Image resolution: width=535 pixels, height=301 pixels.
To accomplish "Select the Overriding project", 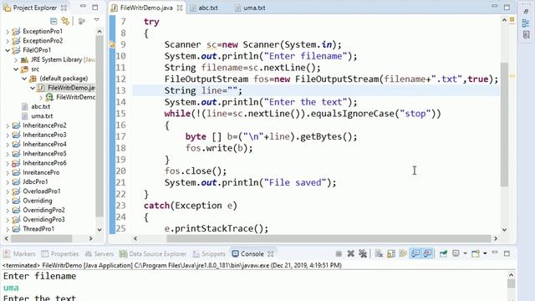I will tap(37, 201).
